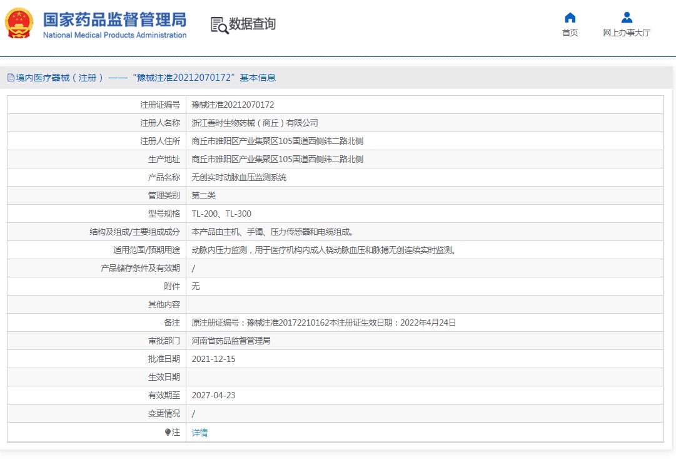Click 国家药品监督管理局 title text
676x459 pixels.
coord(114,20)
